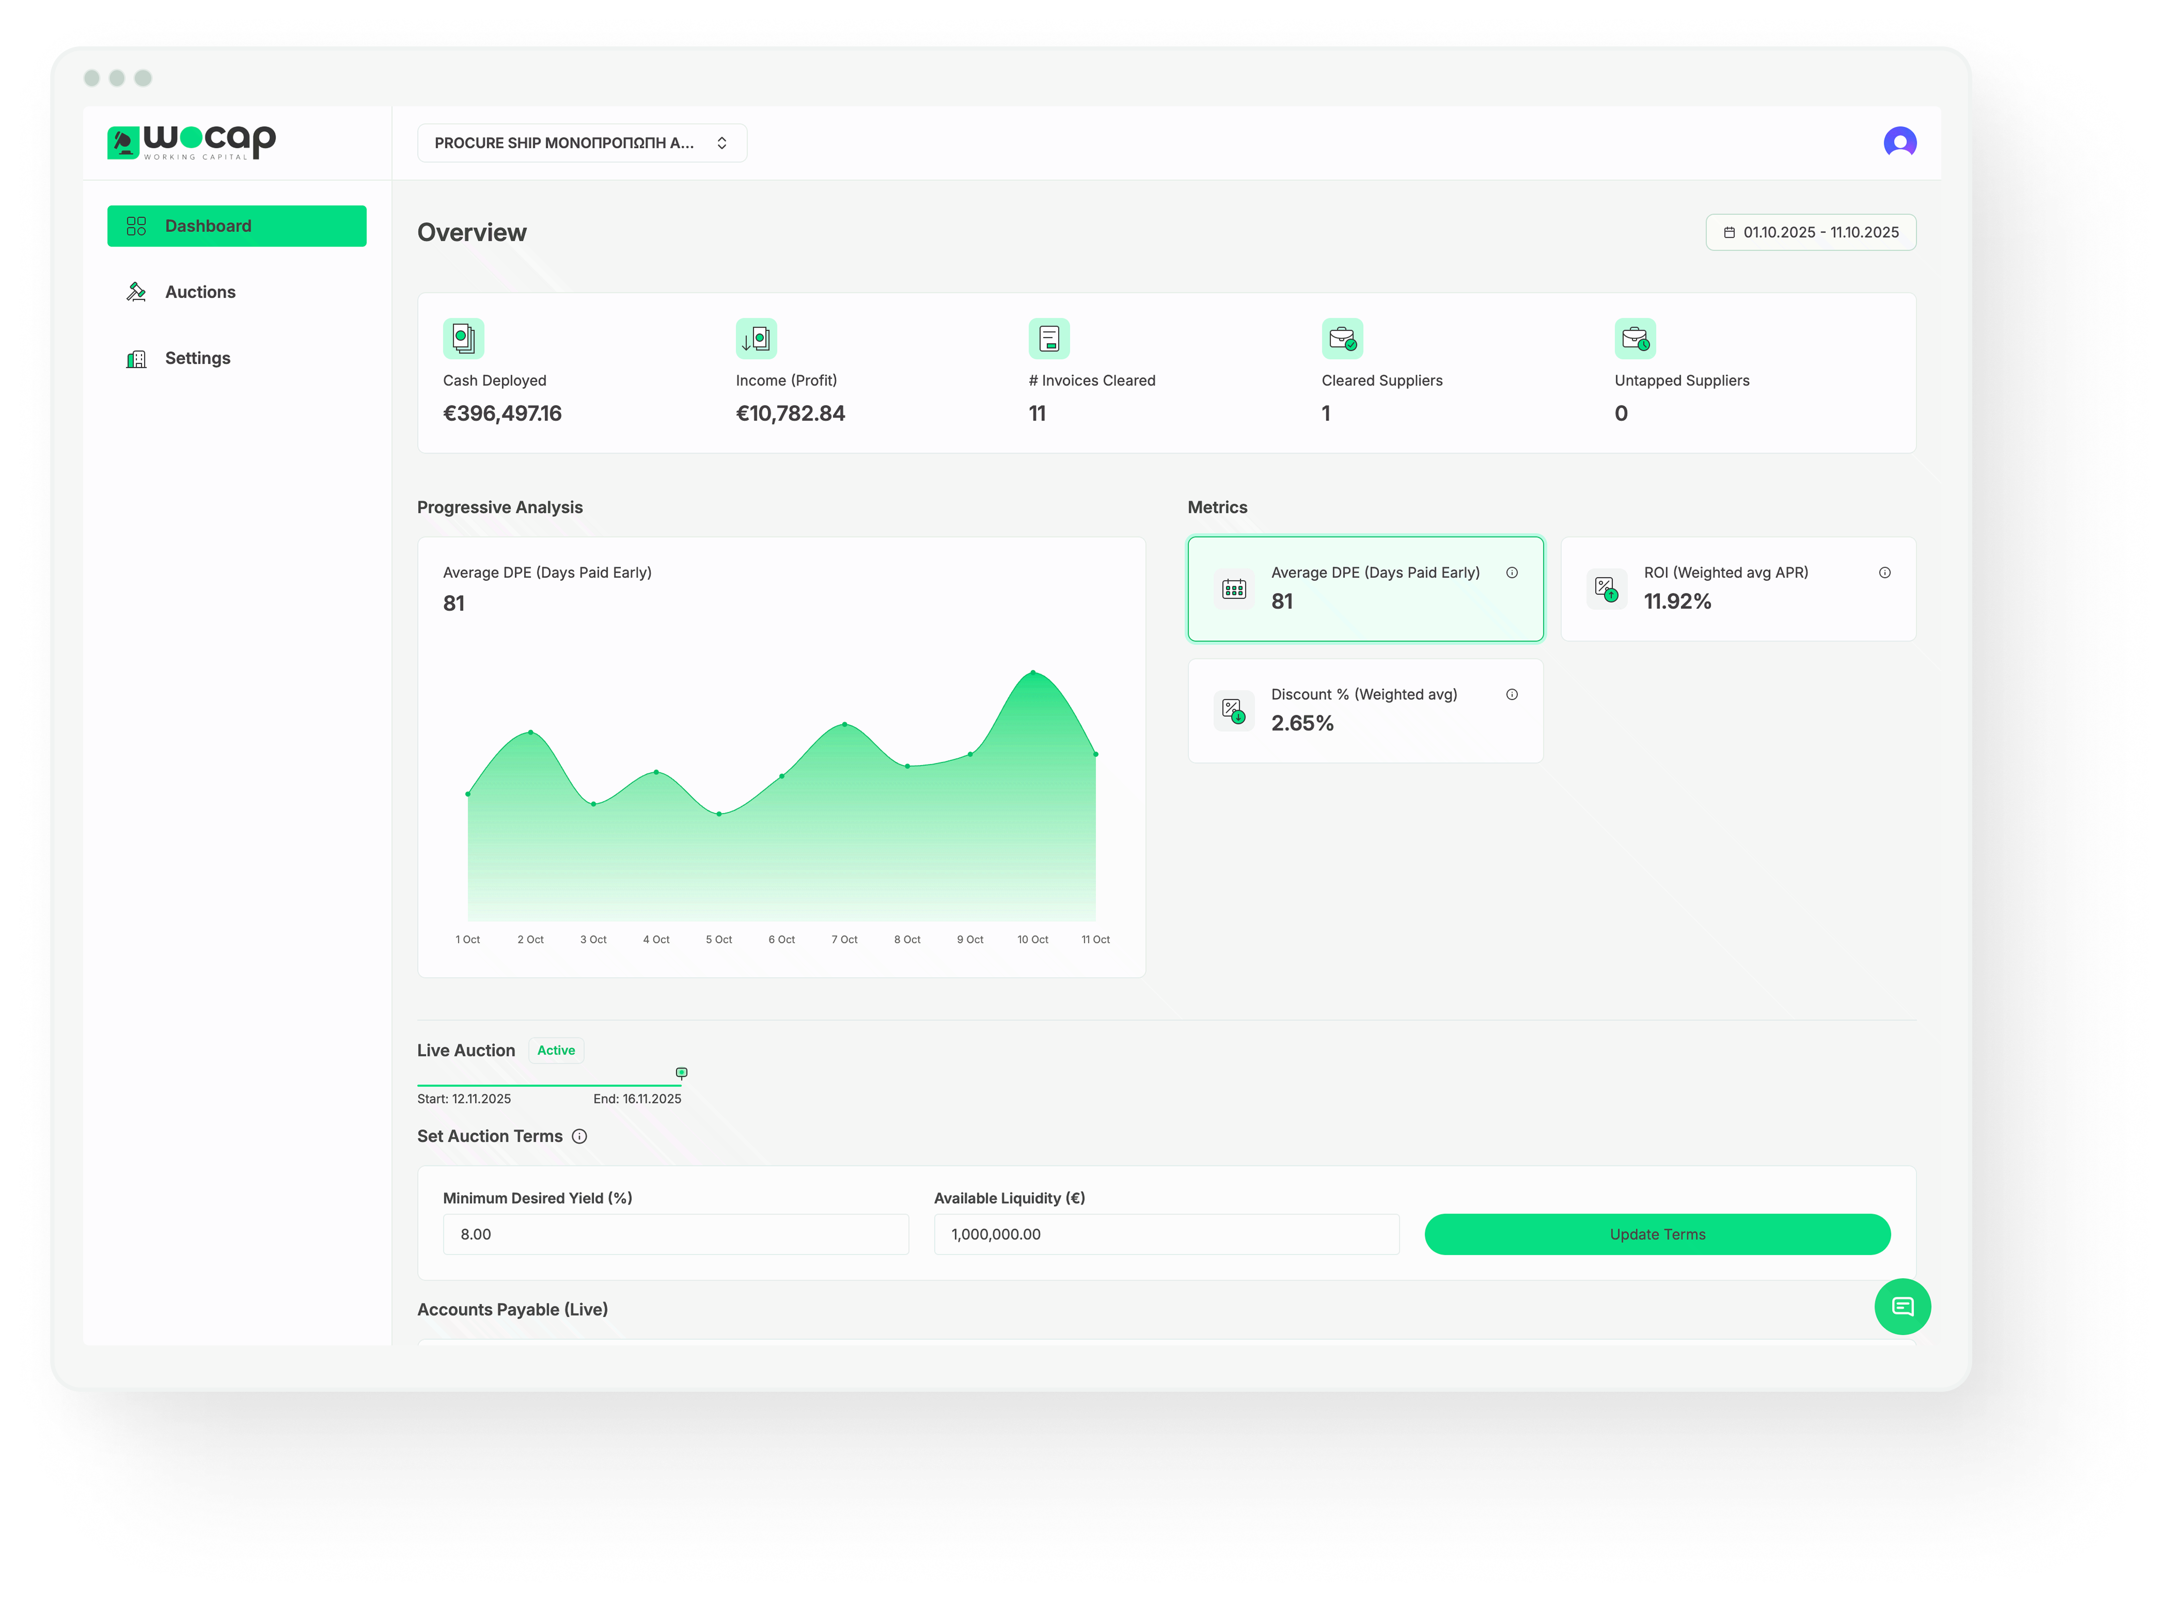
Task: Open the chat support bubble icon
Action: [1902, 1306]
